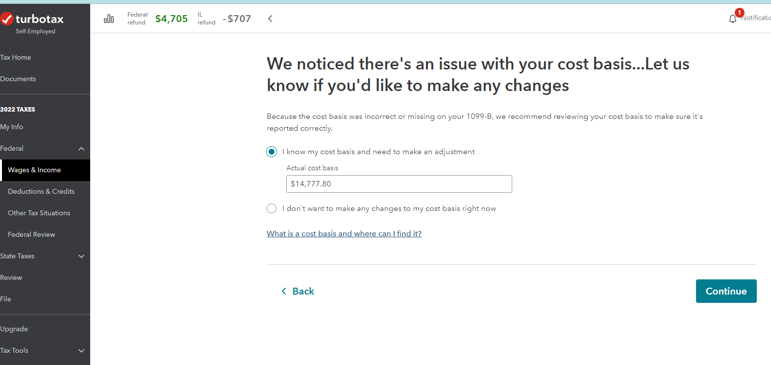Go to Tax Home

pyautogui.click(x=16, y=57)
